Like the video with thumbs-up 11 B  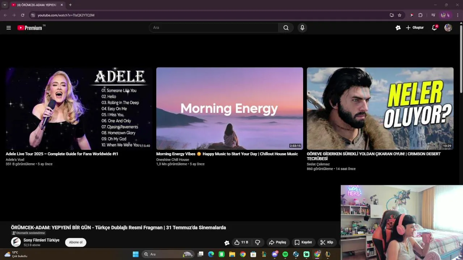coord(241,242)
